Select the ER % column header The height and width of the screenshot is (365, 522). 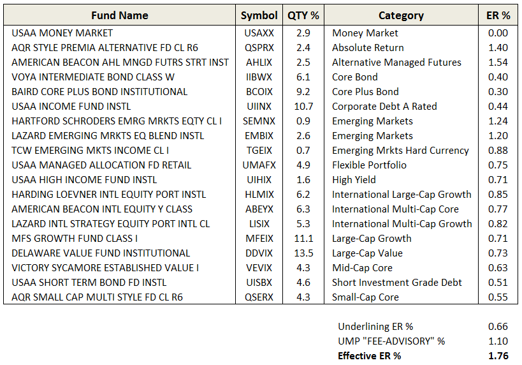point(498,15)
